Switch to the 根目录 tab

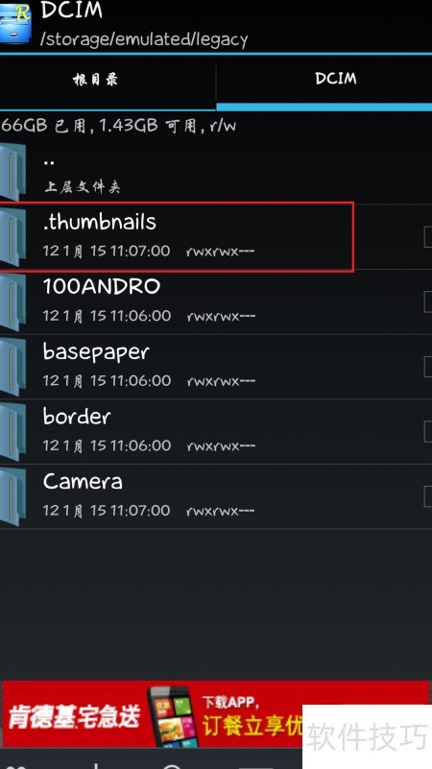coord(108,83)
